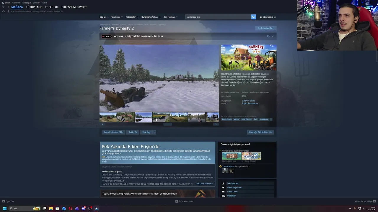Open the Travellers Rest similar game thumbnail

click(x=232, y=156)
